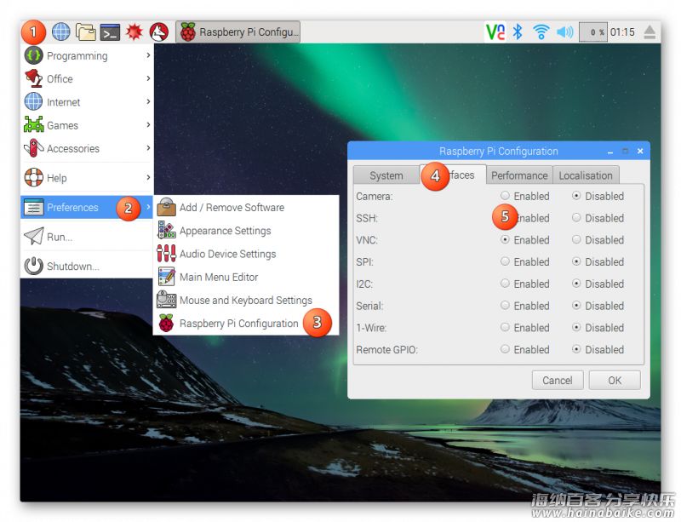This screenshot has height=522, width=681.
Task: Click the Office lamp icon in menu
Action: 33,78
